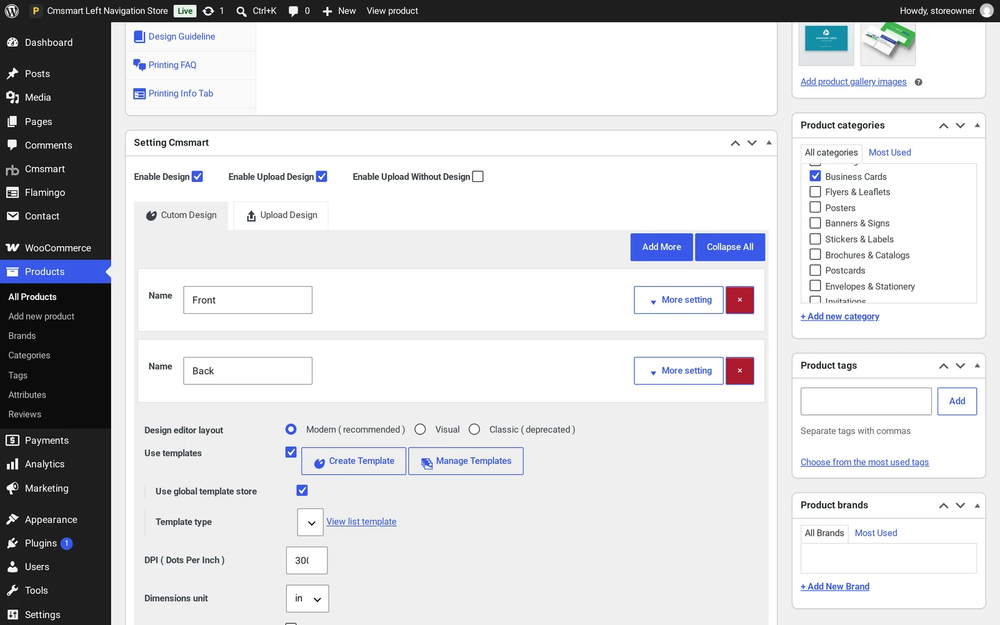Switch to Most Used categories tab
This screenshot has width=1000, height=625.
(890, 152)
